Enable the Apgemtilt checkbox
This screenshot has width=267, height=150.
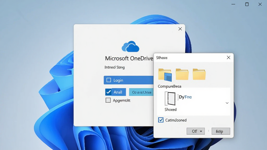[x=108, y=100]
